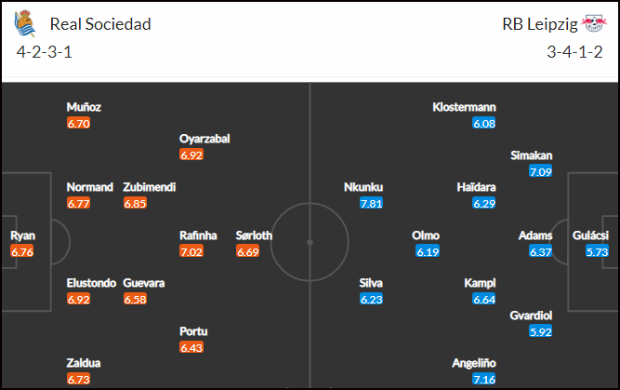Click the 4-2-3-1 formation text

(45, 52)
